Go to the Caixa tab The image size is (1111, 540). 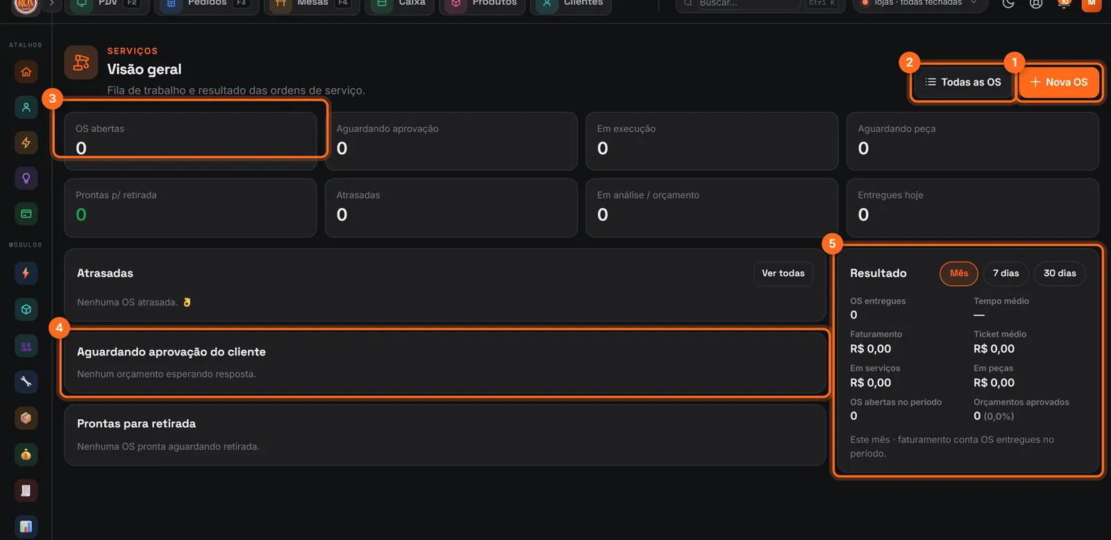pos(400,3)
